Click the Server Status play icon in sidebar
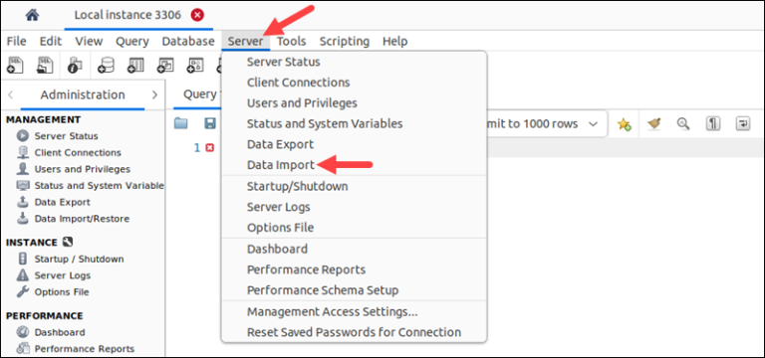 point(23,136)
